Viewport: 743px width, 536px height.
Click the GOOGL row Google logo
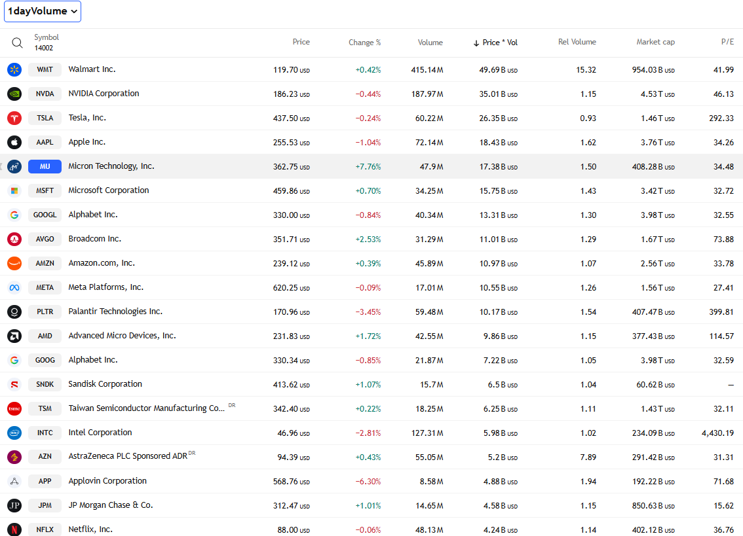click(x=14, y=215)
